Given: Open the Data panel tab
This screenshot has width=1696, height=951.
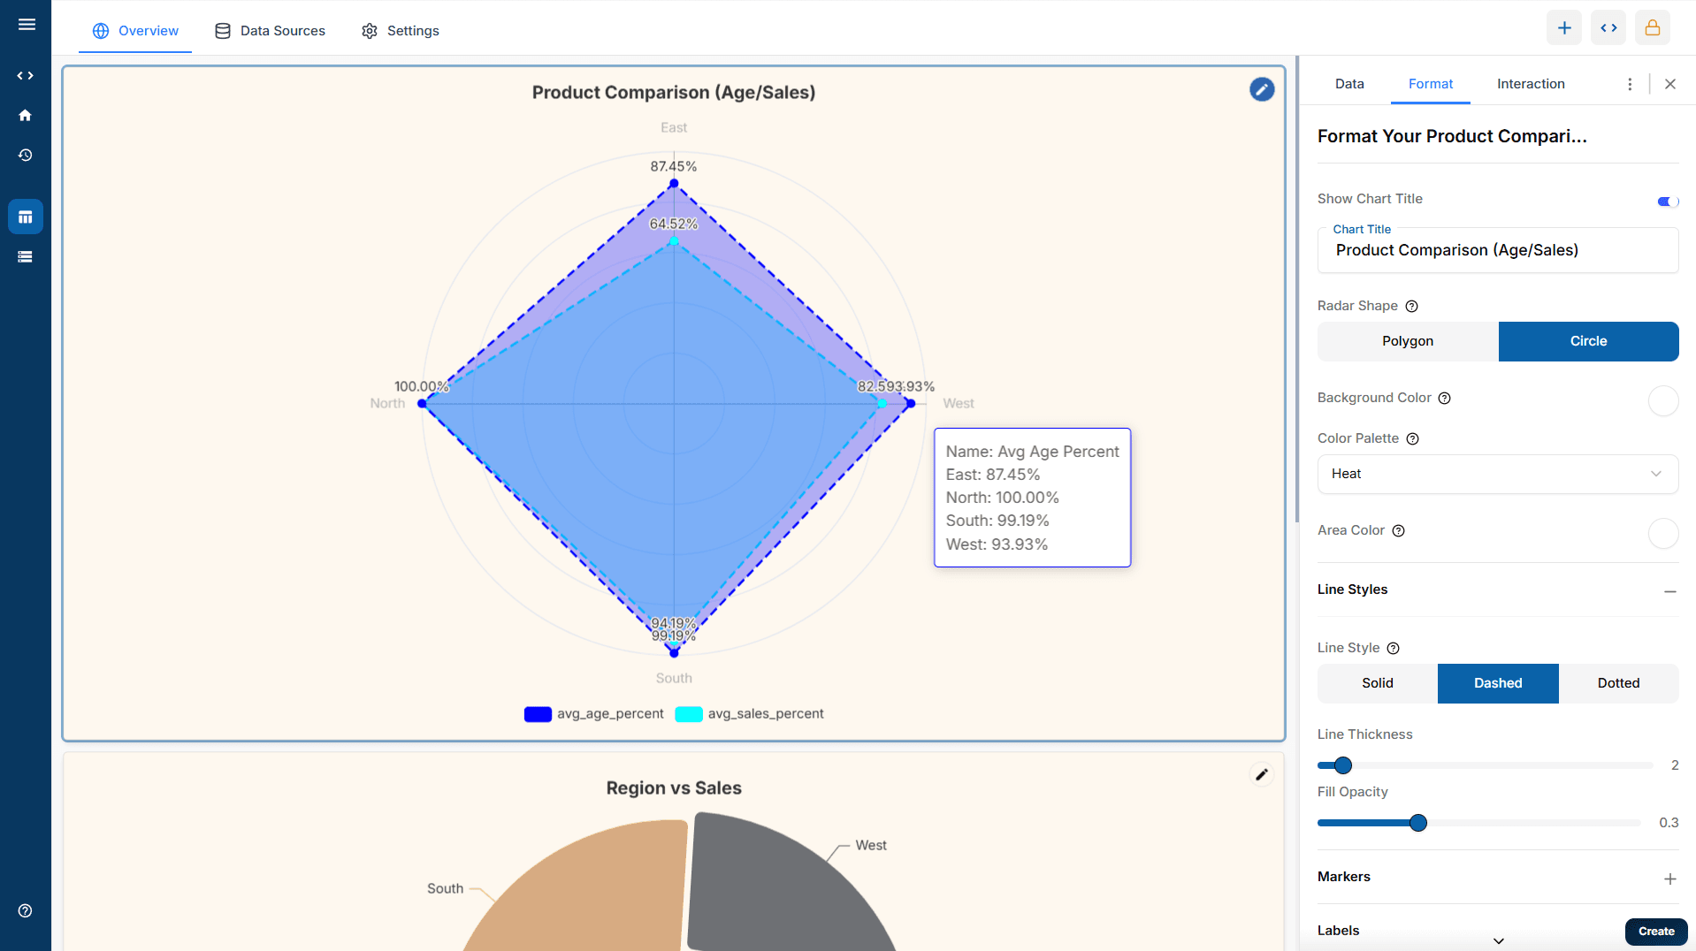Looking at the screenshot, I should [1349, 84].
